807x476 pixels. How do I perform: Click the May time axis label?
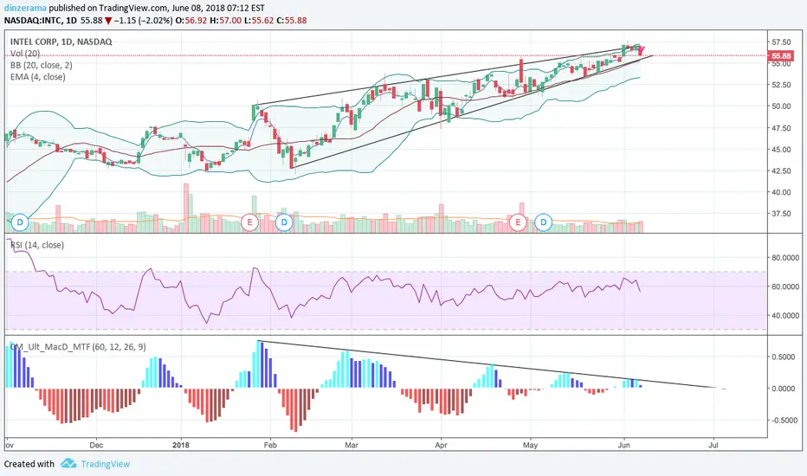tap(530, 445)
